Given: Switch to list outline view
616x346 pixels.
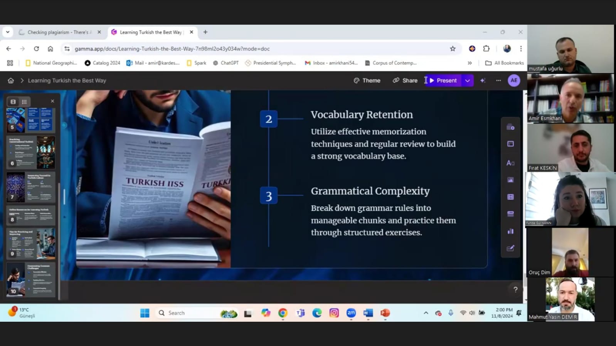Looking at the screenshot, I should coord(24,102).
